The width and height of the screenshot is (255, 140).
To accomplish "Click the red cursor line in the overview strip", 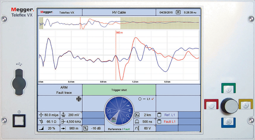I will click(x=80, y=23).
